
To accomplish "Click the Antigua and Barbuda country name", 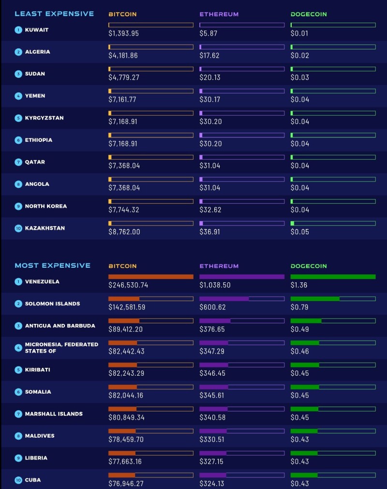I will click(60, 326).
